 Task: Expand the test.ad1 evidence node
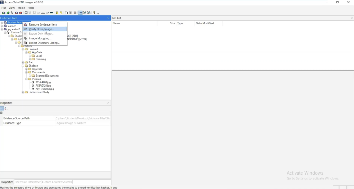2,26
